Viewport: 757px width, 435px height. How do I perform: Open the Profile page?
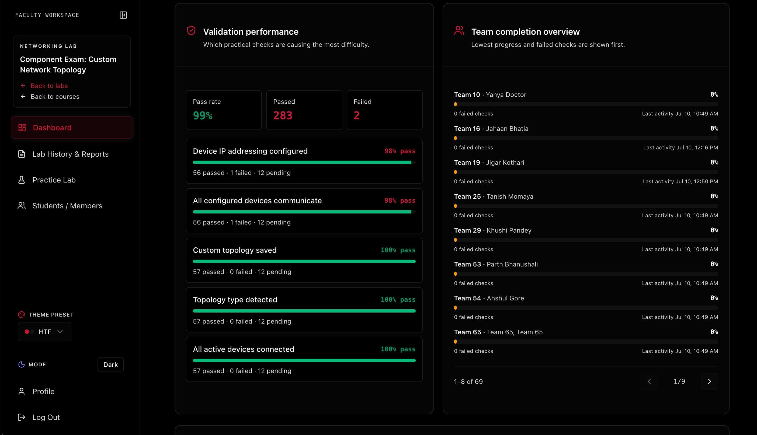tap(72, 391)
